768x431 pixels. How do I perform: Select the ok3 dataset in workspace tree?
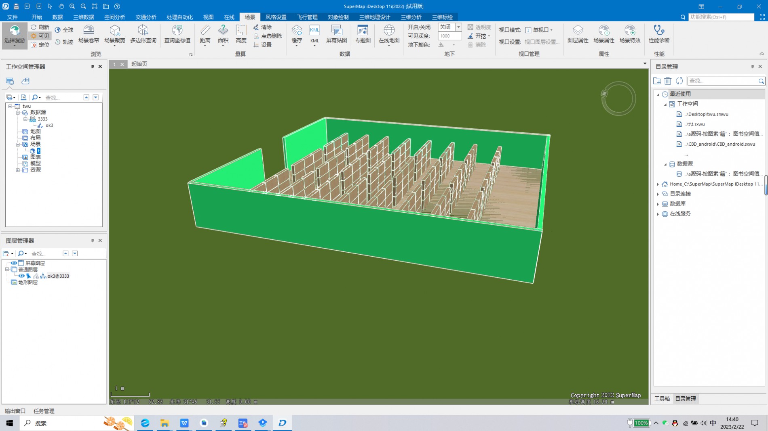(49, 126)
